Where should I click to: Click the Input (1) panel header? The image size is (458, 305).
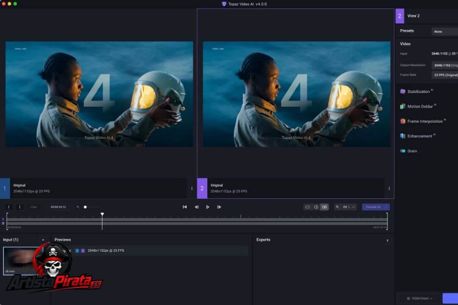(x=11, y=240)
